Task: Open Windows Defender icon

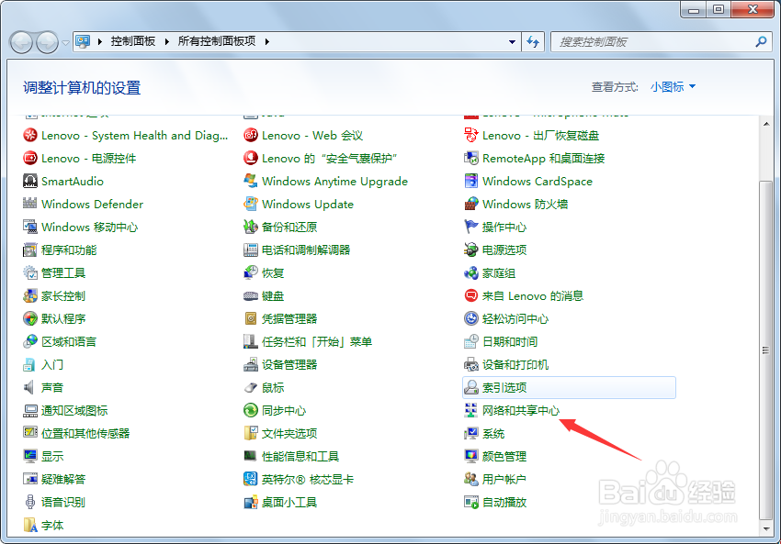Action: [30, 204]
